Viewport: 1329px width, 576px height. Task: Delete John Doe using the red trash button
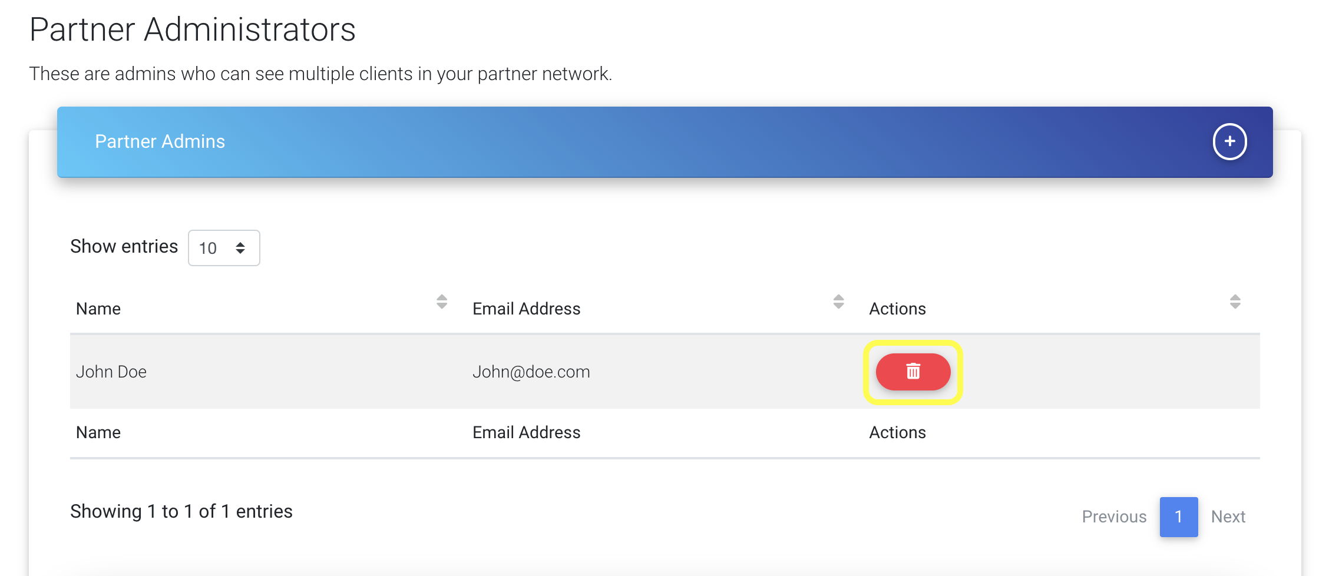pyautogui.click(x=913, y=372)
